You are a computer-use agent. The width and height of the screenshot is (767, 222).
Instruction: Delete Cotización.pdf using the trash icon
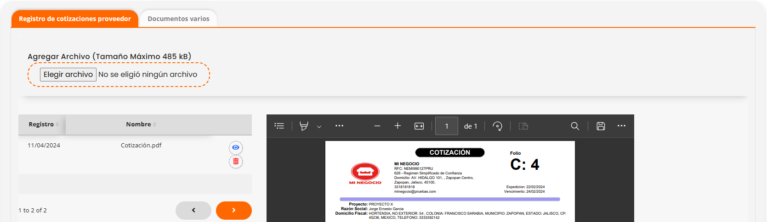pyautogui.click(x=236, y=162)
